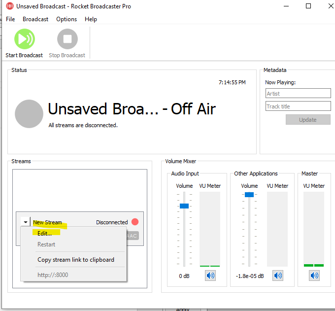Click the All streams are disconnected message
The width and height of the screenshot is (335, 311).
pyautogui.click(x=83, y=125)
